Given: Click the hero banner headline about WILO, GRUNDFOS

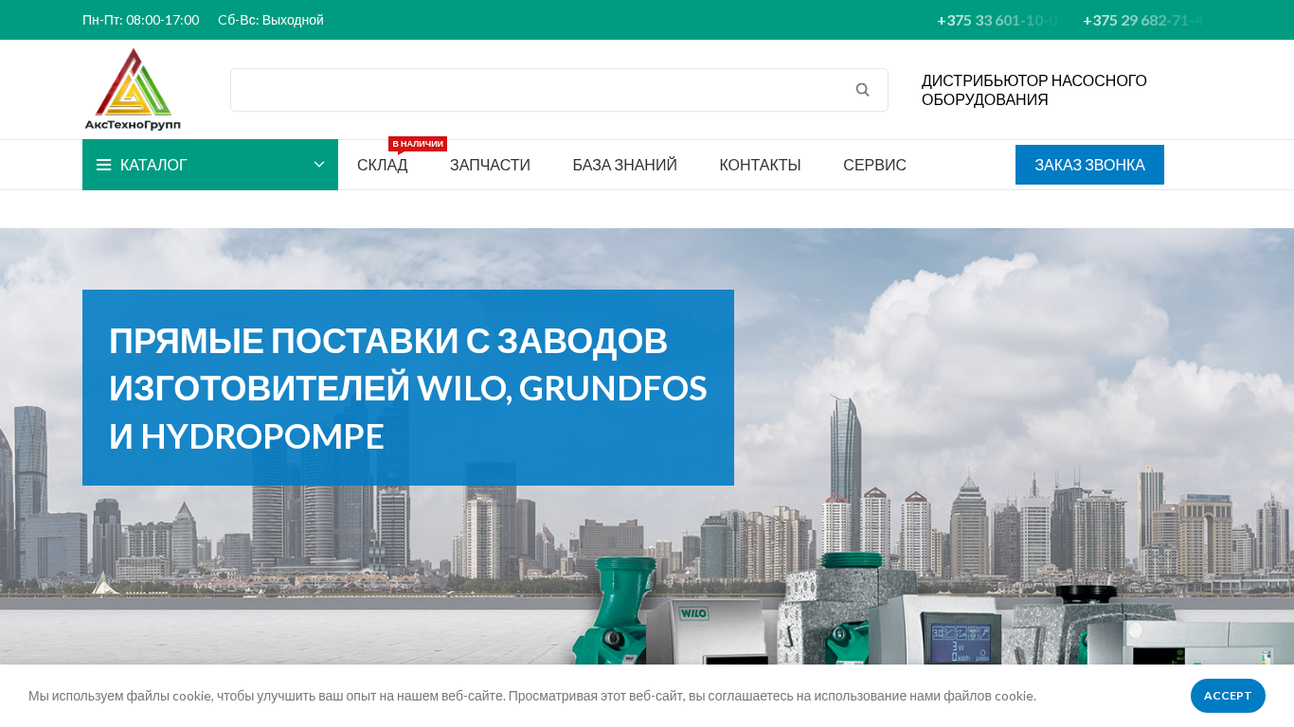Looking at the screenshot, I should point(408,387).
